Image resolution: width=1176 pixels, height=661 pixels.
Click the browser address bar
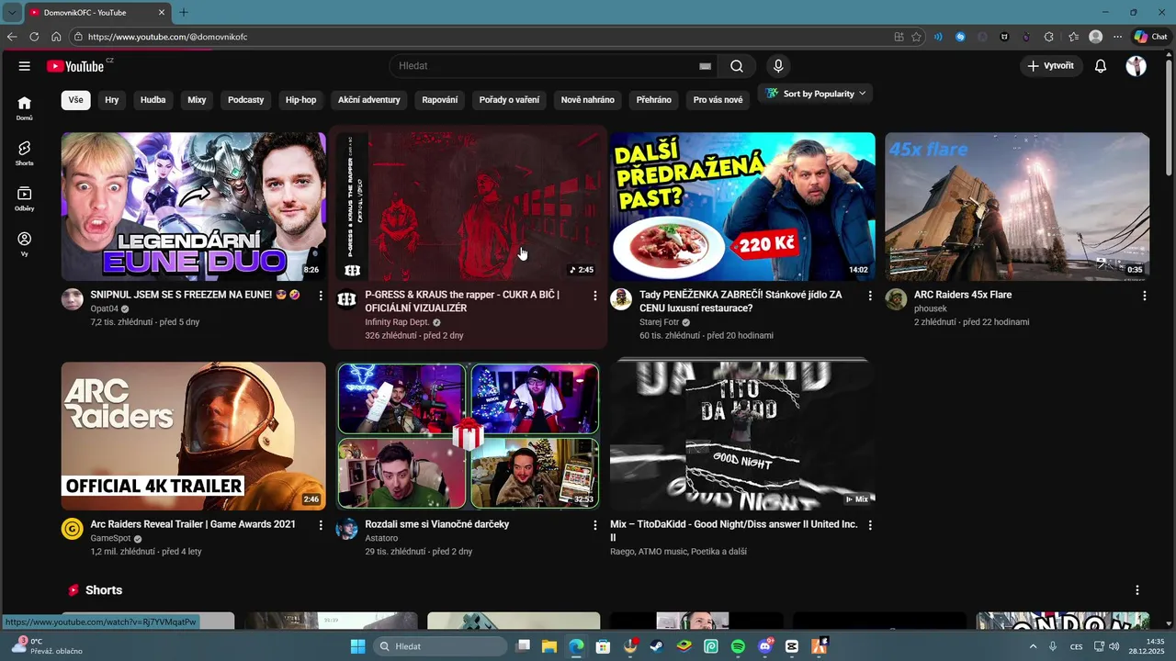[x=478, y=37]
